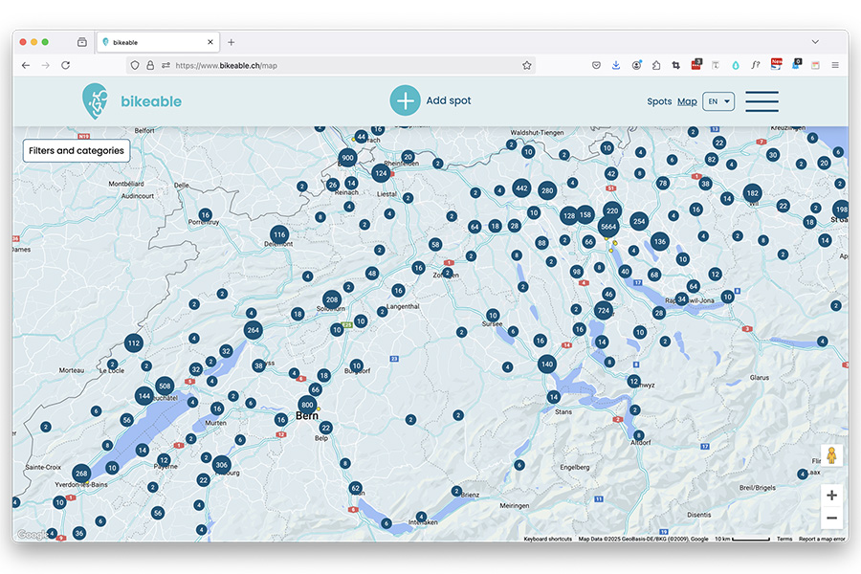This screenshot has width=861, height=574.
Task: Open the EN language dropdown
Action: click(718, 101)
